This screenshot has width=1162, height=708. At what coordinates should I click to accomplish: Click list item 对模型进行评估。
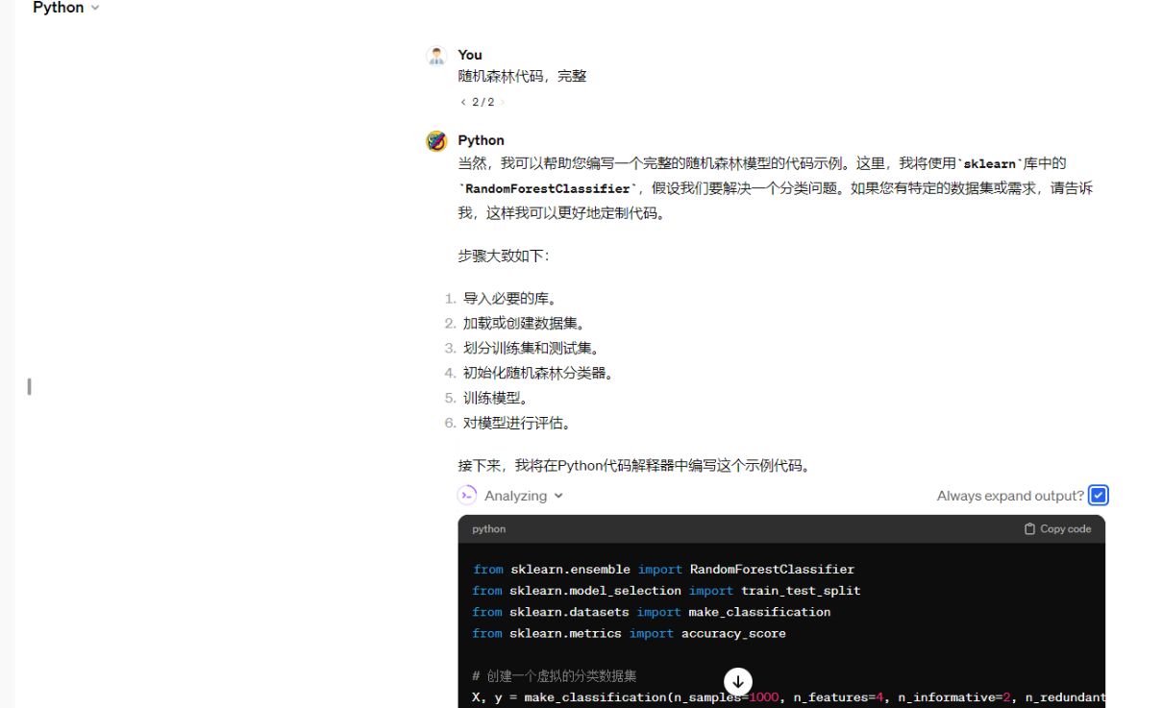[x=518, y=424]
